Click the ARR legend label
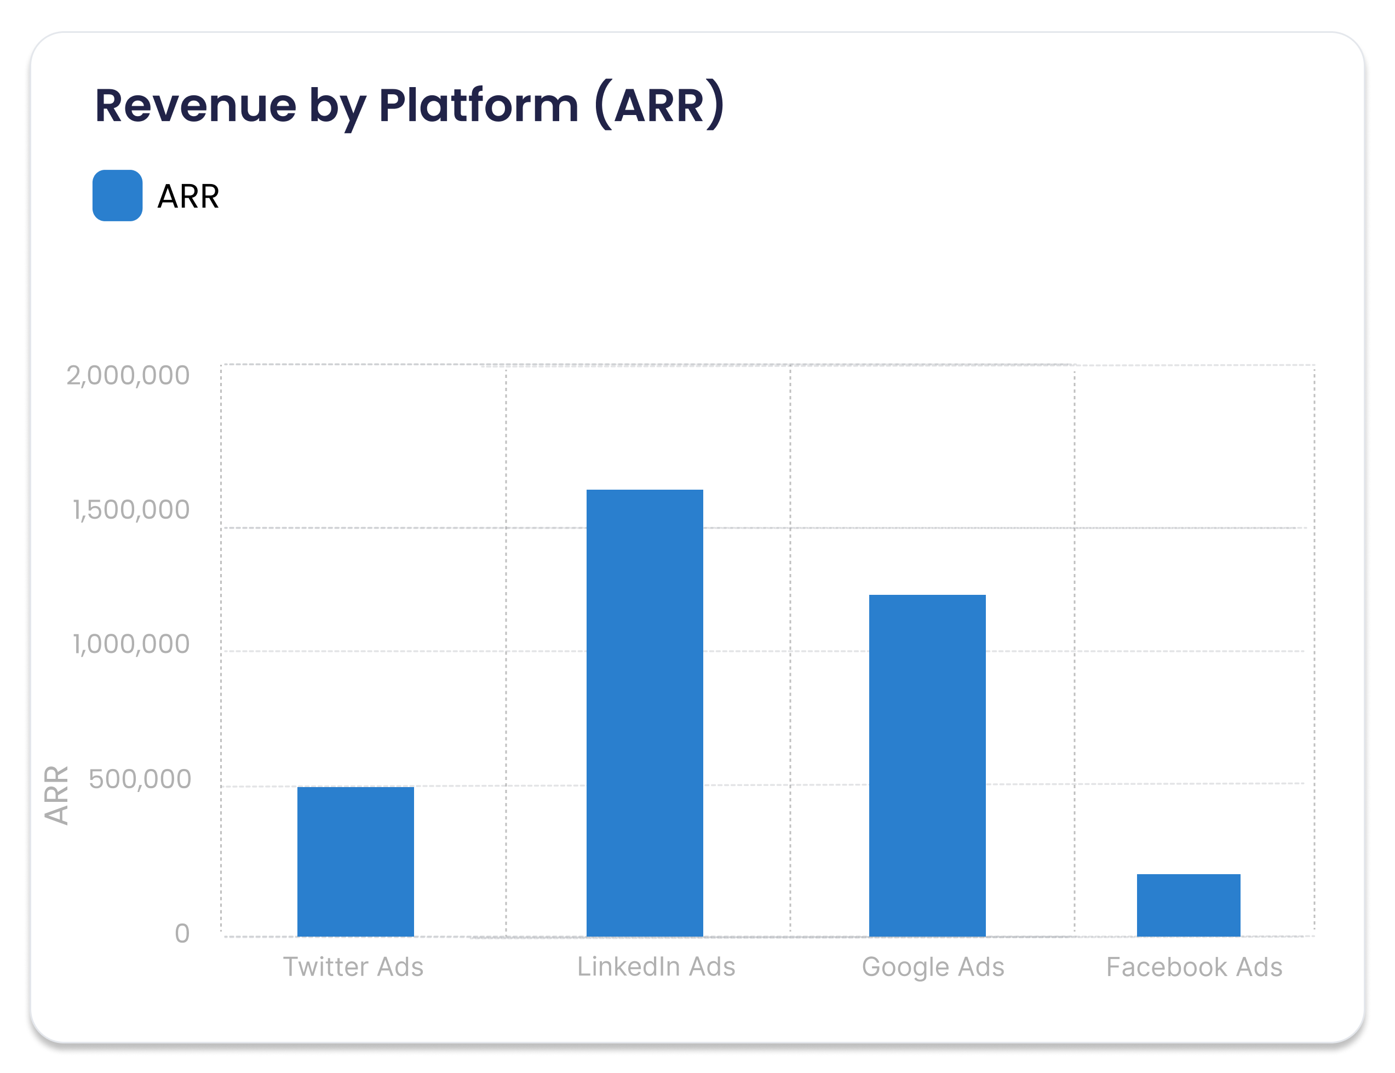This screenshot has width=1395, height=1073. point(188,196)
